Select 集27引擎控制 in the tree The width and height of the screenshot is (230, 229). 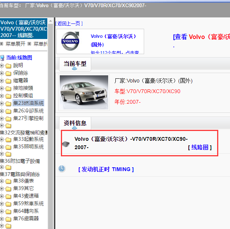click(x=28, y=118)
